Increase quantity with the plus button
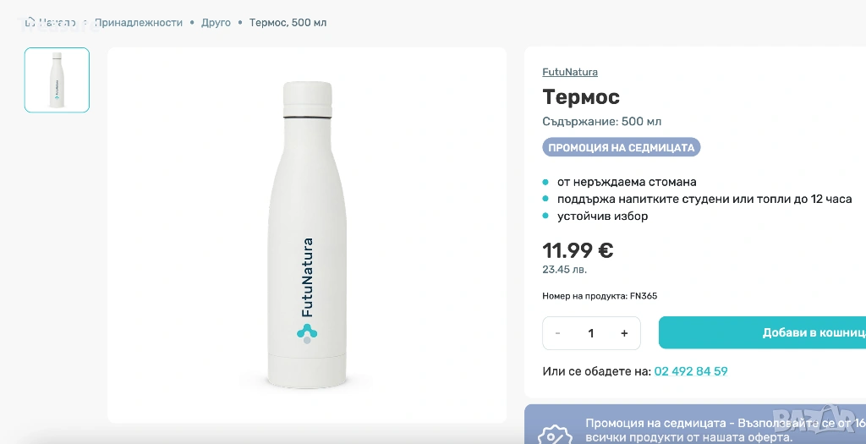Screen dimensions: 866x444 coord(624,333)
